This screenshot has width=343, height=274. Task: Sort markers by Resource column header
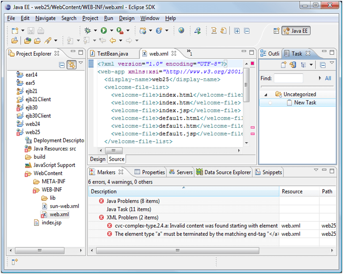coord(299,191)
